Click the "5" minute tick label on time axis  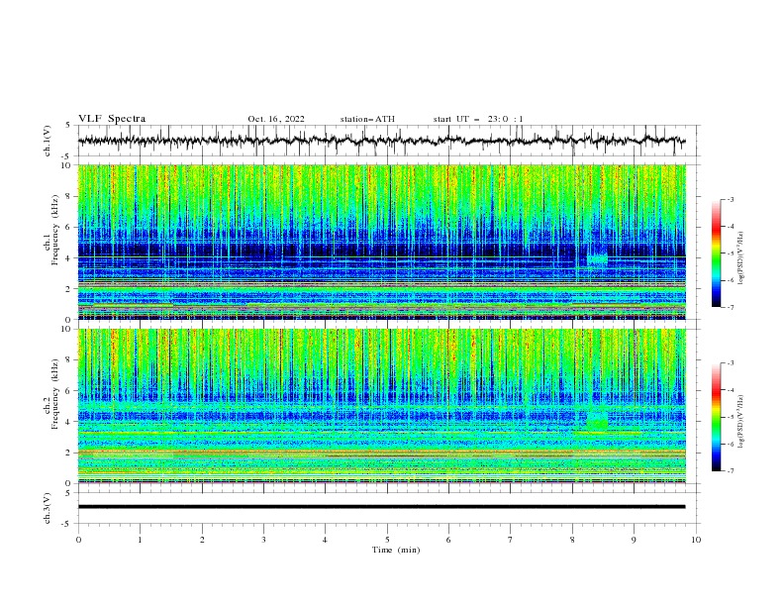point(387,540)
